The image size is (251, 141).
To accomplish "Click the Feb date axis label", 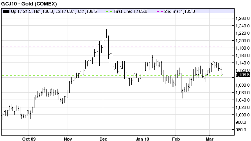I will tap(176, 139).
